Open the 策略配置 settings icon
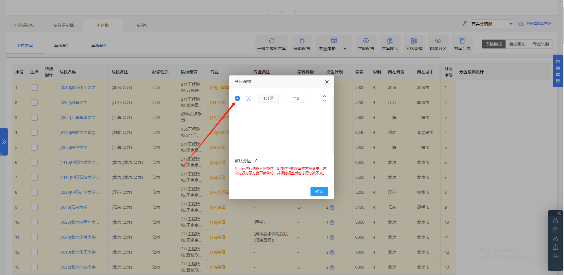564x275 pixels. pos(302,41)
